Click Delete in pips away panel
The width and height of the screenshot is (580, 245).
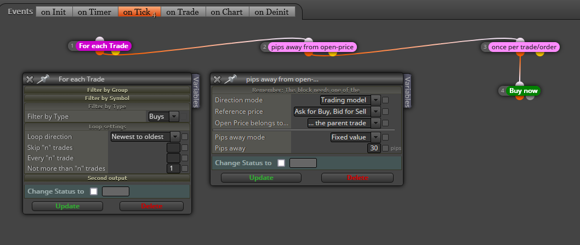click(x=357, y=178)
